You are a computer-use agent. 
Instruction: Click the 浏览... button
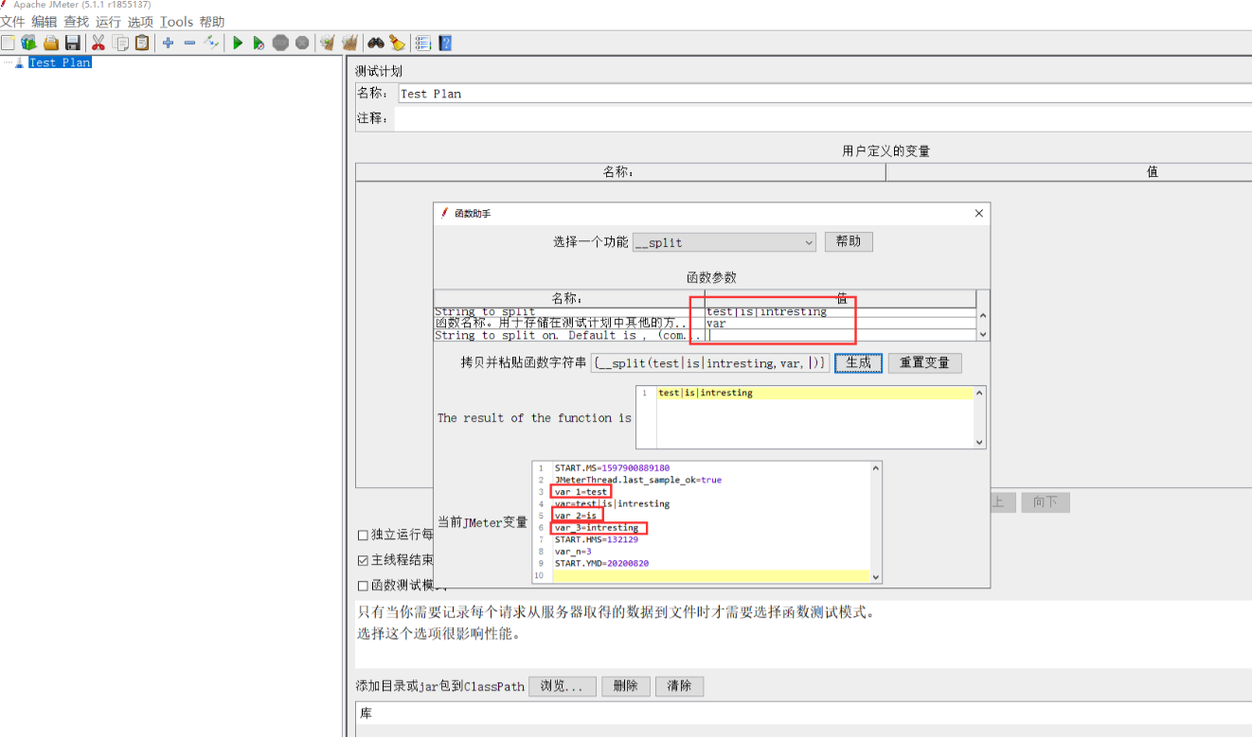563,686
